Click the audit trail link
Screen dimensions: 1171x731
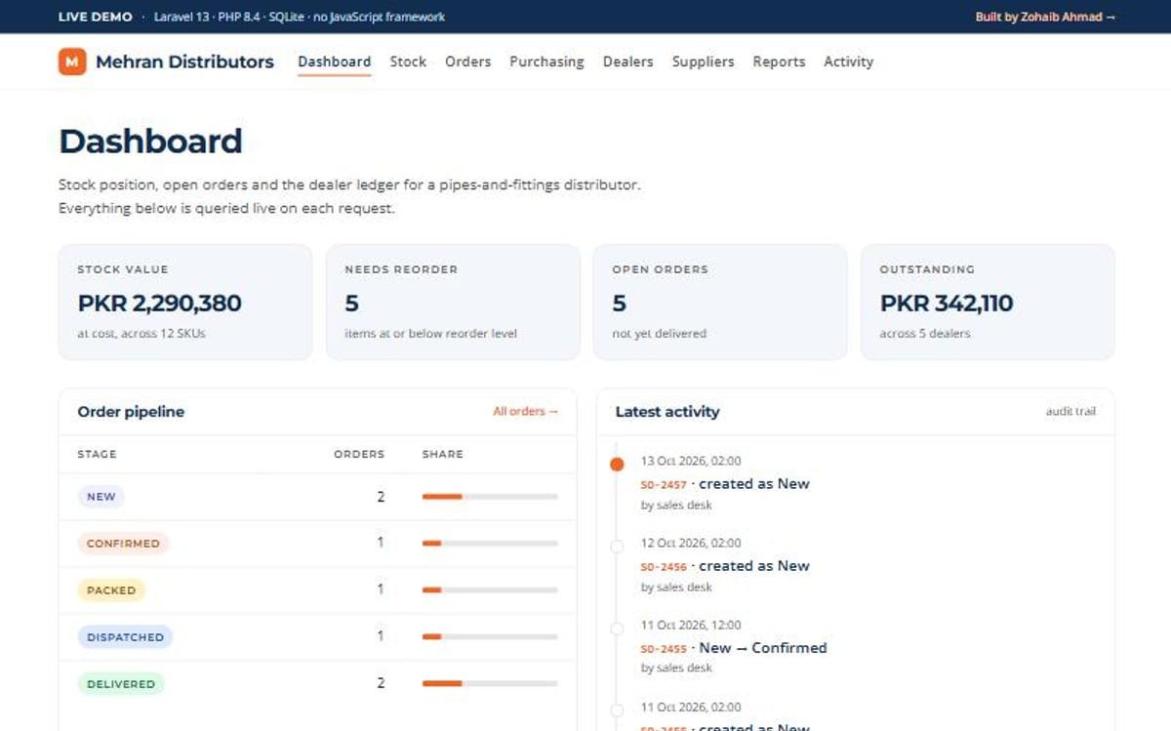tap(1070, 412)
